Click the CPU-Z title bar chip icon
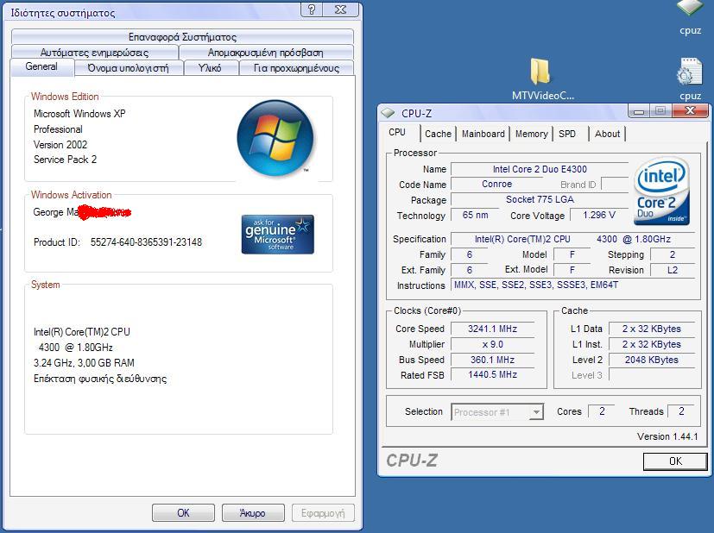 [388, 113]
